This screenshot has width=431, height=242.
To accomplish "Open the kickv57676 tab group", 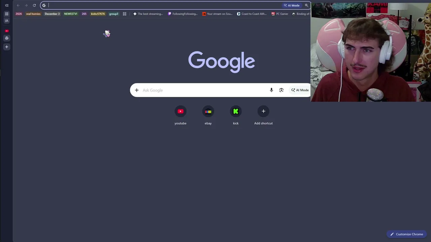I will click(x=98, y=14).
